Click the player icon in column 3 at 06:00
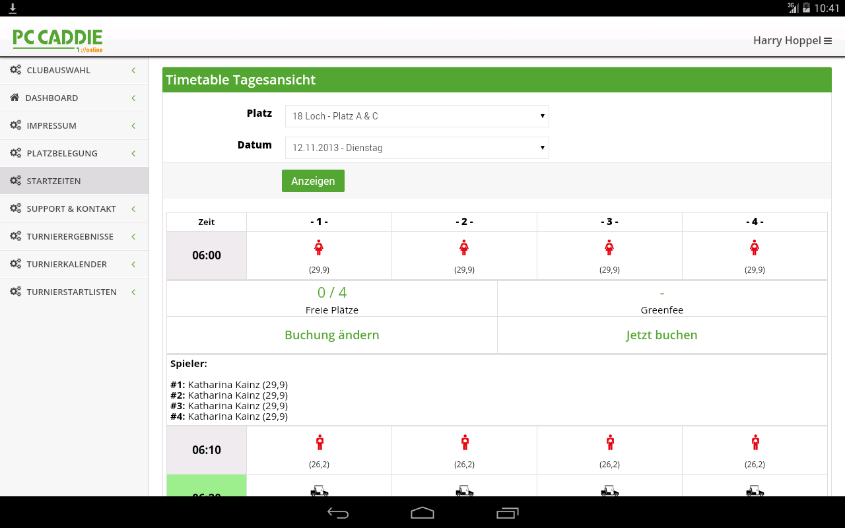 [609, 247]
